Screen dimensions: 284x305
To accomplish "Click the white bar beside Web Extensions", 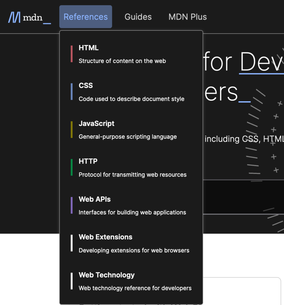I will [72, 243].
